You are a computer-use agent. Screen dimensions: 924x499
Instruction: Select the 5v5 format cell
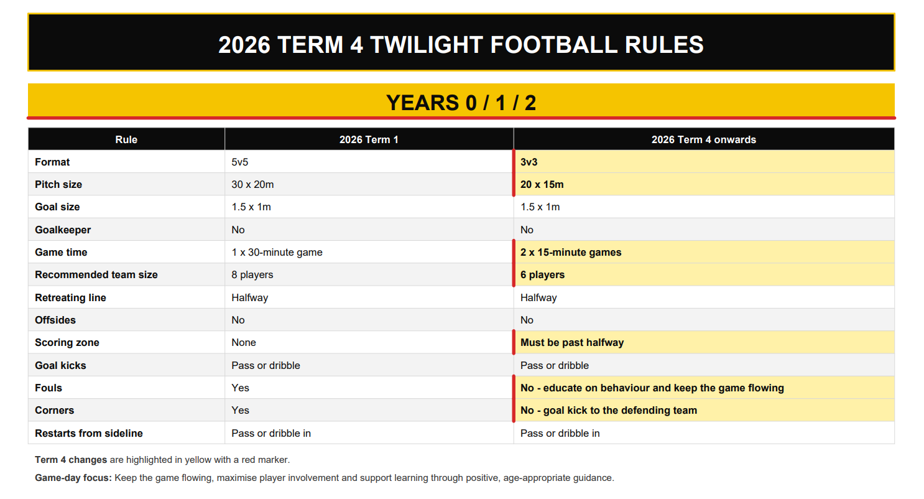point(369,162)
